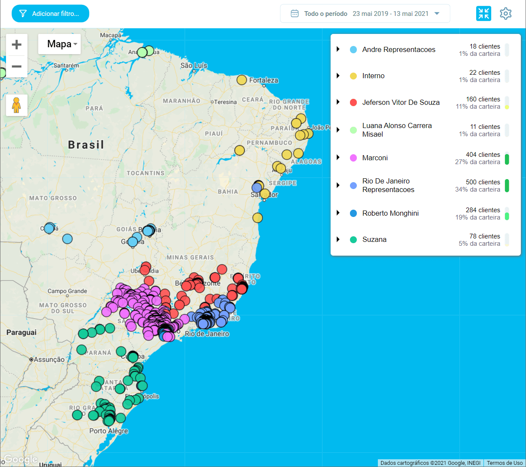
Task: Open the Mapa map type dropdown
Action: [x=59, y=44]
